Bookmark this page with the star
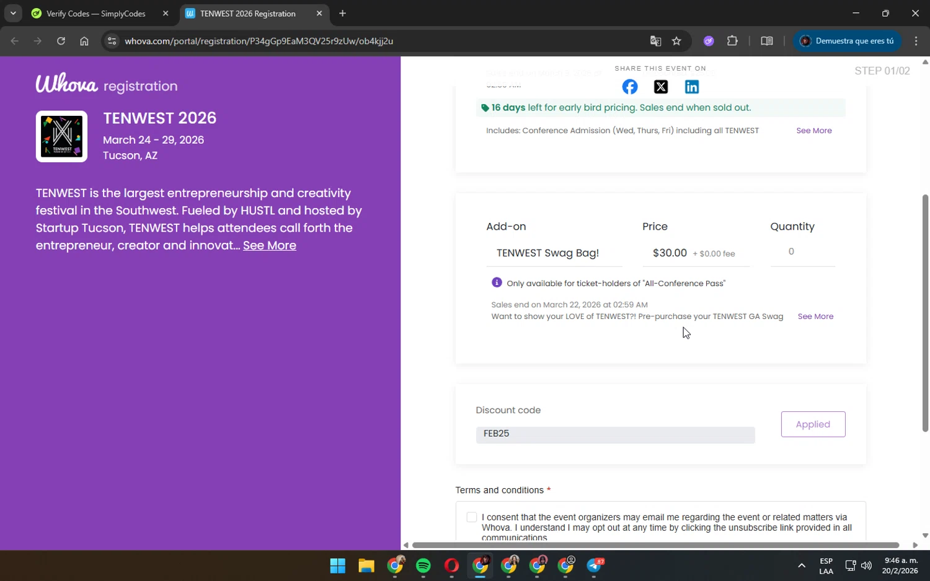Screen dimensions: 930x581 click(676, 41)
